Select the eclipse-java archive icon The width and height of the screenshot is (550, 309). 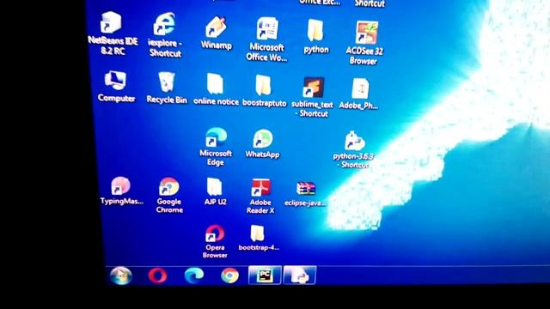(306, 189)
